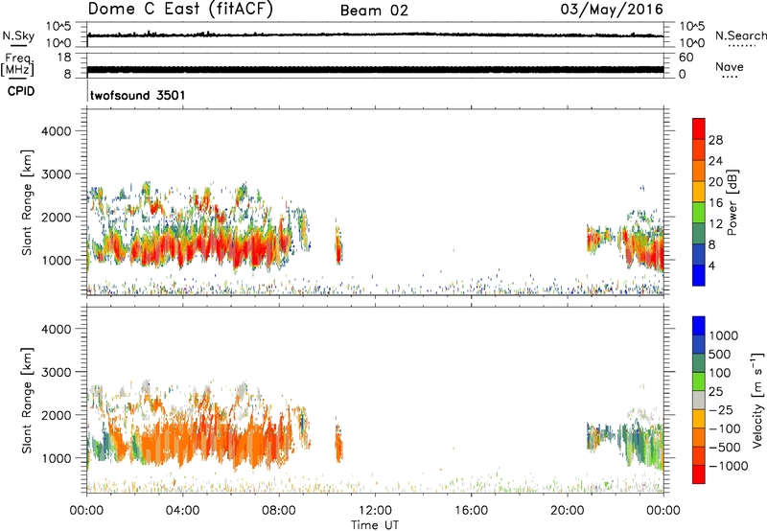767x531 pixels.
Task: Click the '4000' tick on power panel axis
Action: (56, 131)
